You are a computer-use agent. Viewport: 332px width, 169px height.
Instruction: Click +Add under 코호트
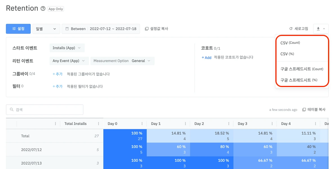click(206, 58)
